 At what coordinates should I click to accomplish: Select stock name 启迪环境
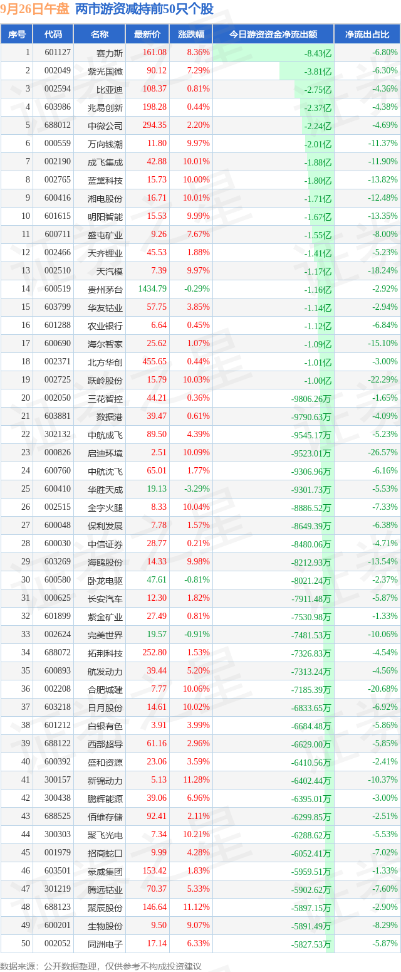click(x=105, y=453)
